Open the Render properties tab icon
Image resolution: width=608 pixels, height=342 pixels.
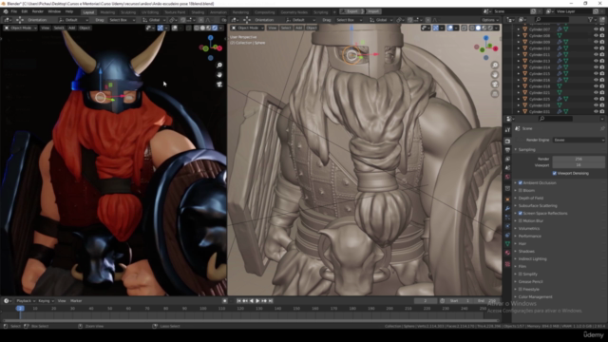tap(507, 142)
